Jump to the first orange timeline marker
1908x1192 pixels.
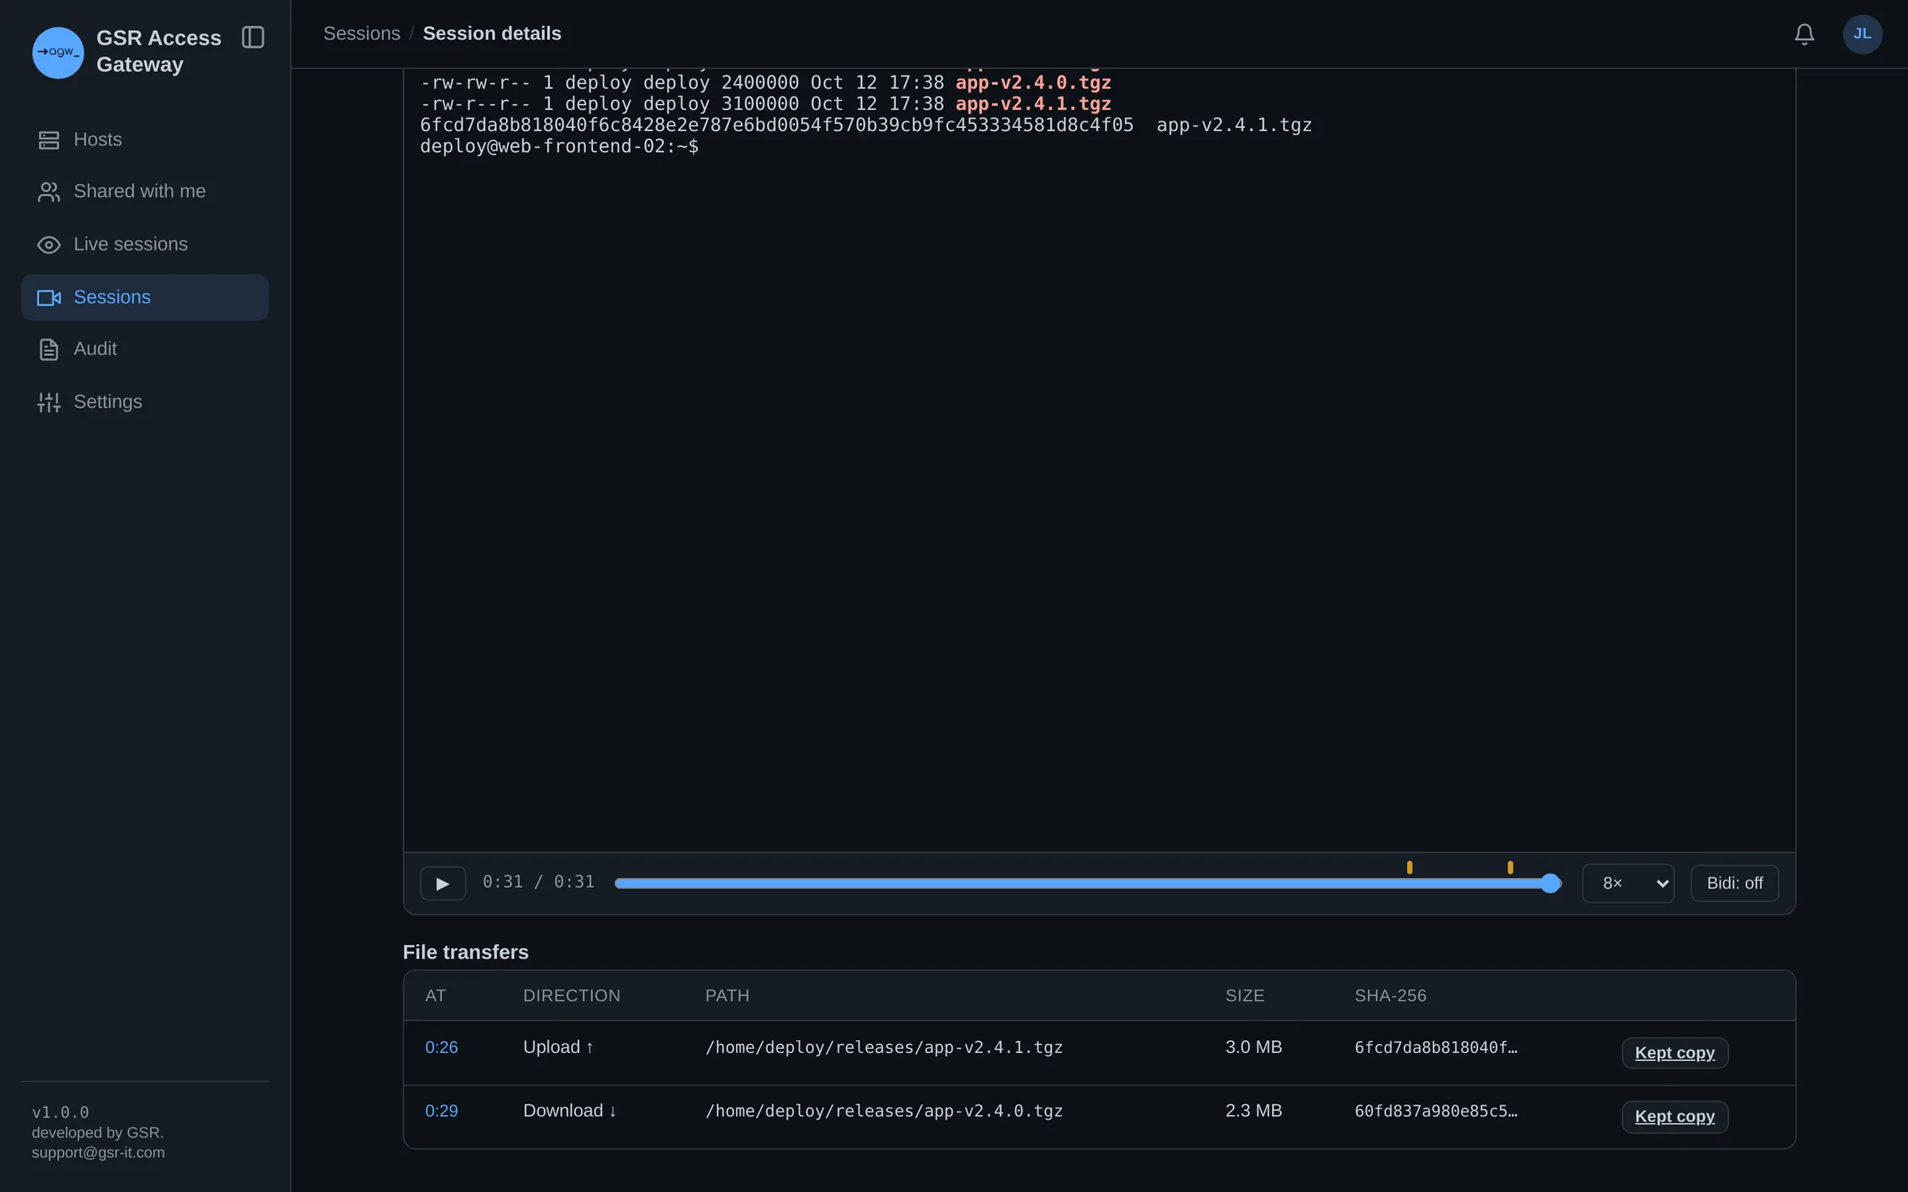point(1410,867)
